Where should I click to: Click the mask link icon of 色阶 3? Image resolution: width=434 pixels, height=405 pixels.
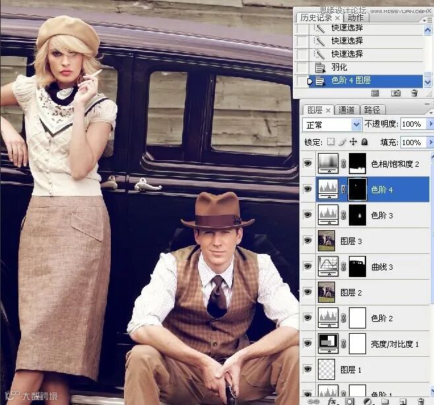tap(344, 215)
